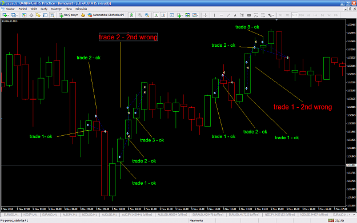Switch chart to D1 timeframe
This screenshot has width=357, height=223.
322,15
